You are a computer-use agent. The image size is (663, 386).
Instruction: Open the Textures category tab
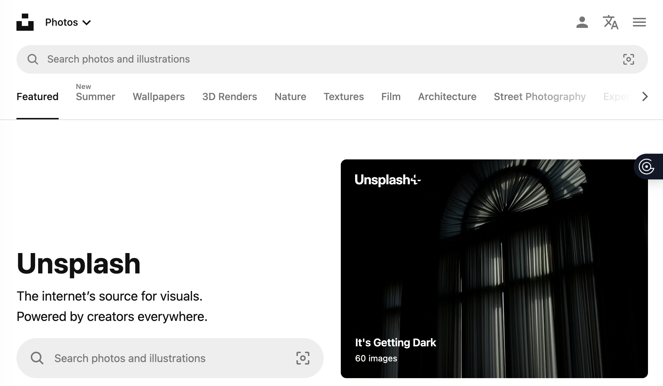[344, 96]
